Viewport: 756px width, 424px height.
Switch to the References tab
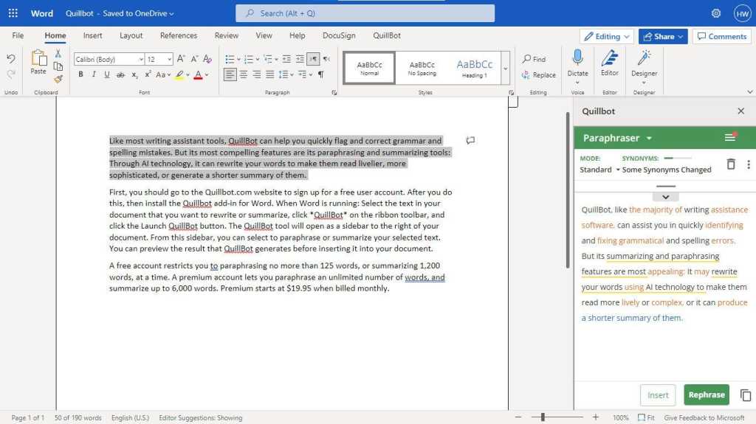179,35
